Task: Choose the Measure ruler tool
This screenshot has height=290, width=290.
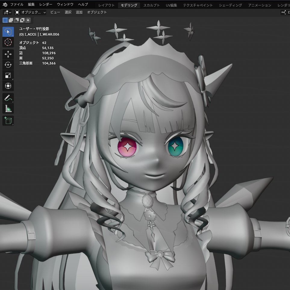Action: 8,109
